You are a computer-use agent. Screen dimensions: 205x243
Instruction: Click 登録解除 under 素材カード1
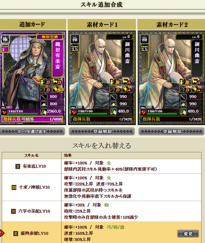[102, 132]
